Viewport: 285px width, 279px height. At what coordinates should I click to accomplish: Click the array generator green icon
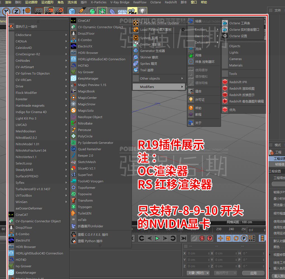102,11
